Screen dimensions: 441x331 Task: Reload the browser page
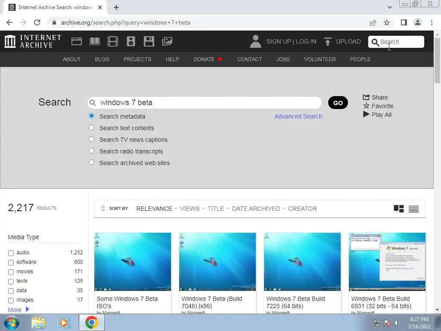[x=37, y=22]
